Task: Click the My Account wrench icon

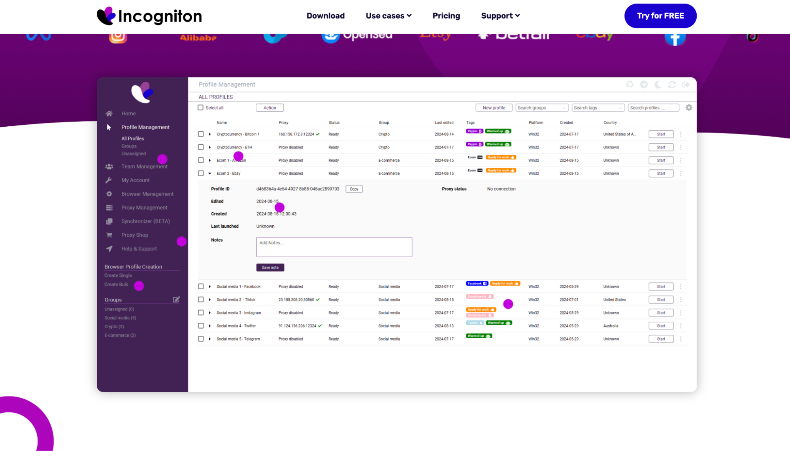Action: tap(109, 180)
